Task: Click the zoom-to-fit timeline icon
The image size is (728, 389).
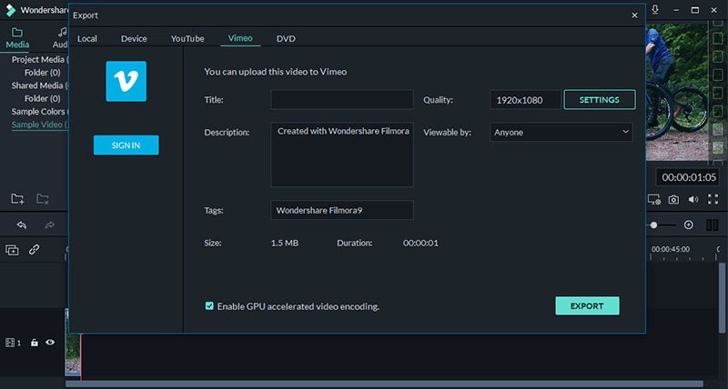Action: [x=713, y=224]
